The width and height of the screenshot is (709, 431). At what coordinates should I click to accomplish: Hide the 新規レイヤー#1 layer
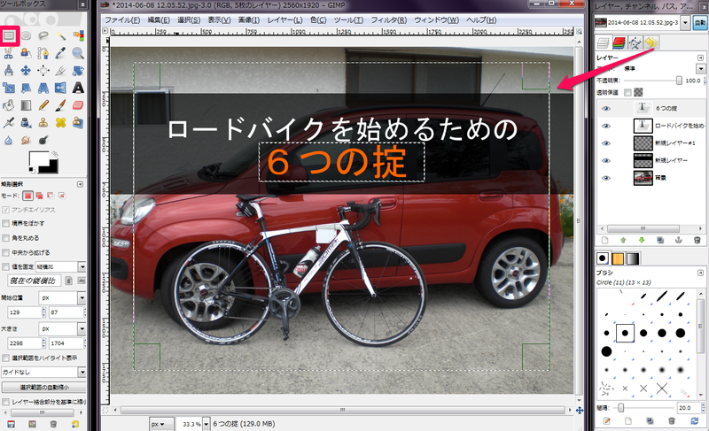tap(606, 143)
